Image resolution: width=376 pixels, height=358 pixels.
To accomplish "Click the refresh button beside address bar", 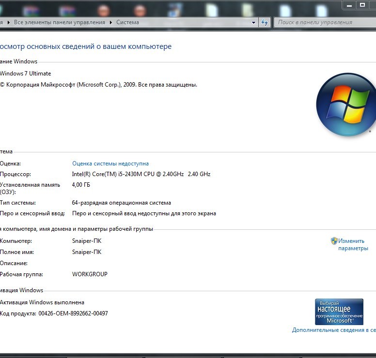I will 265,23.
